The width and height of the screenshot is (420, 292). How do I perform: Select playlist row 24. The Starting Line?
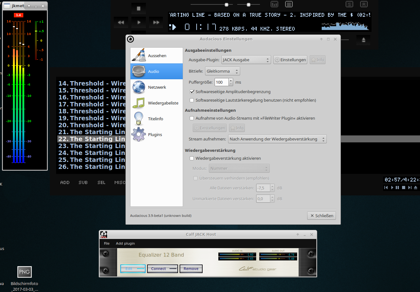91,153
